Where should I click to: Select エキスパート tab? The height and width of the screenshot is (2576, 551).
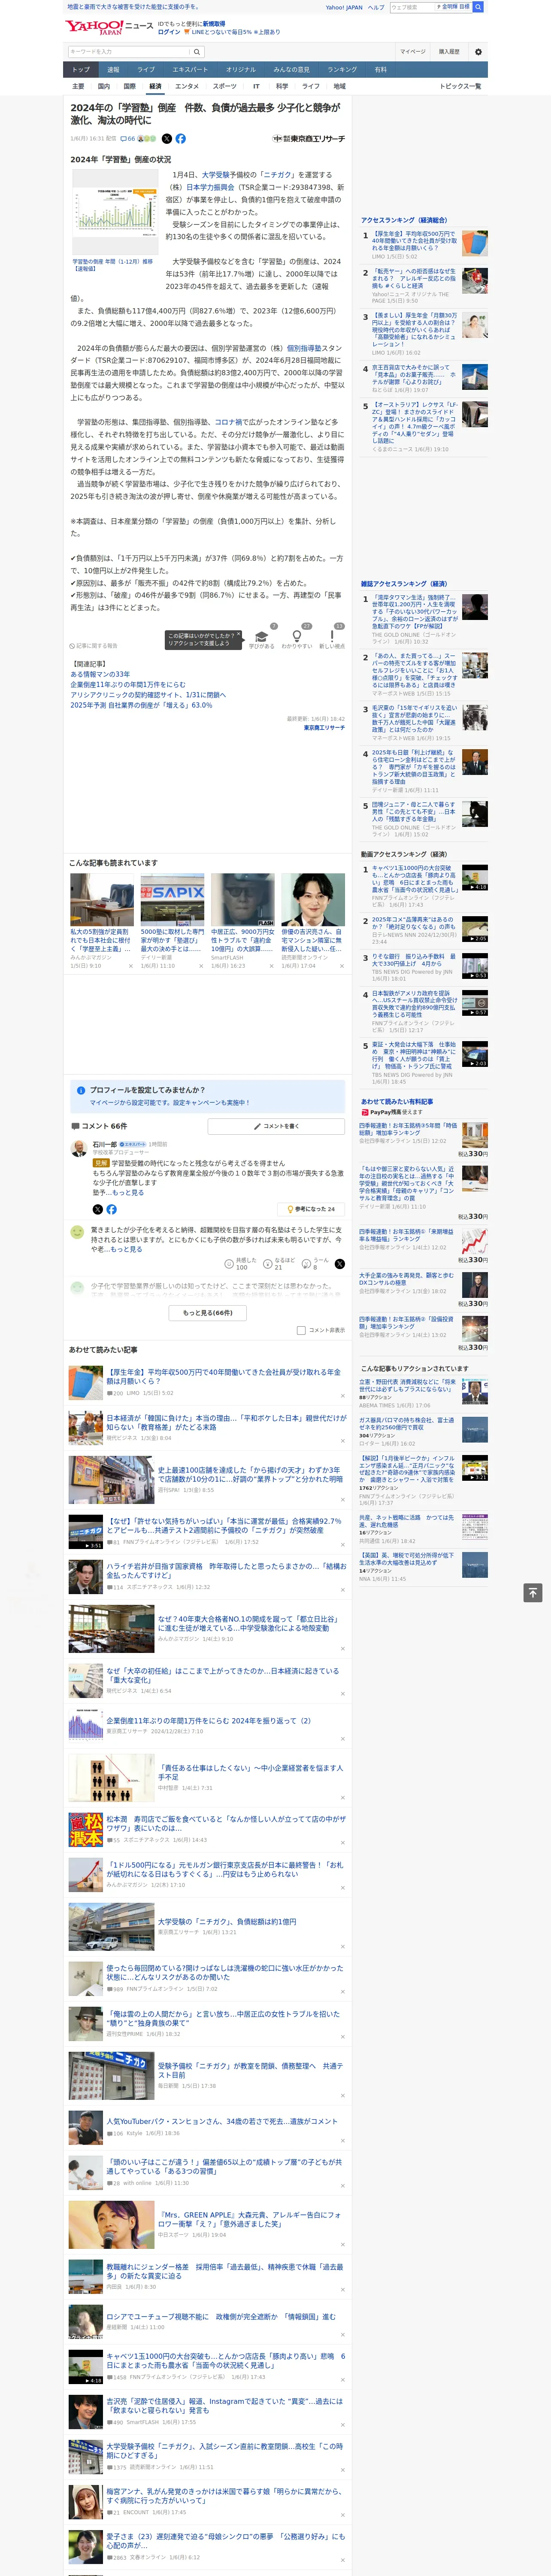coord(190,69)
